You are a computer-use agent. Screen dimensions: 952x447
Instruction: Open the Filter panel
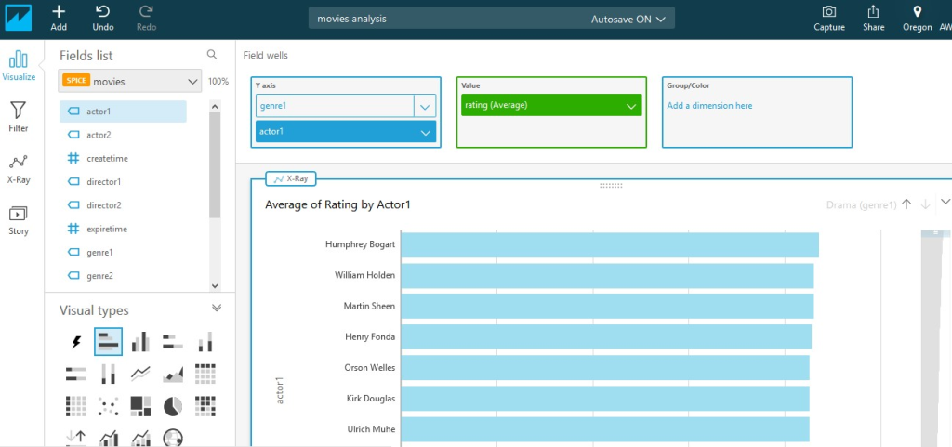[x=19, y=116]
